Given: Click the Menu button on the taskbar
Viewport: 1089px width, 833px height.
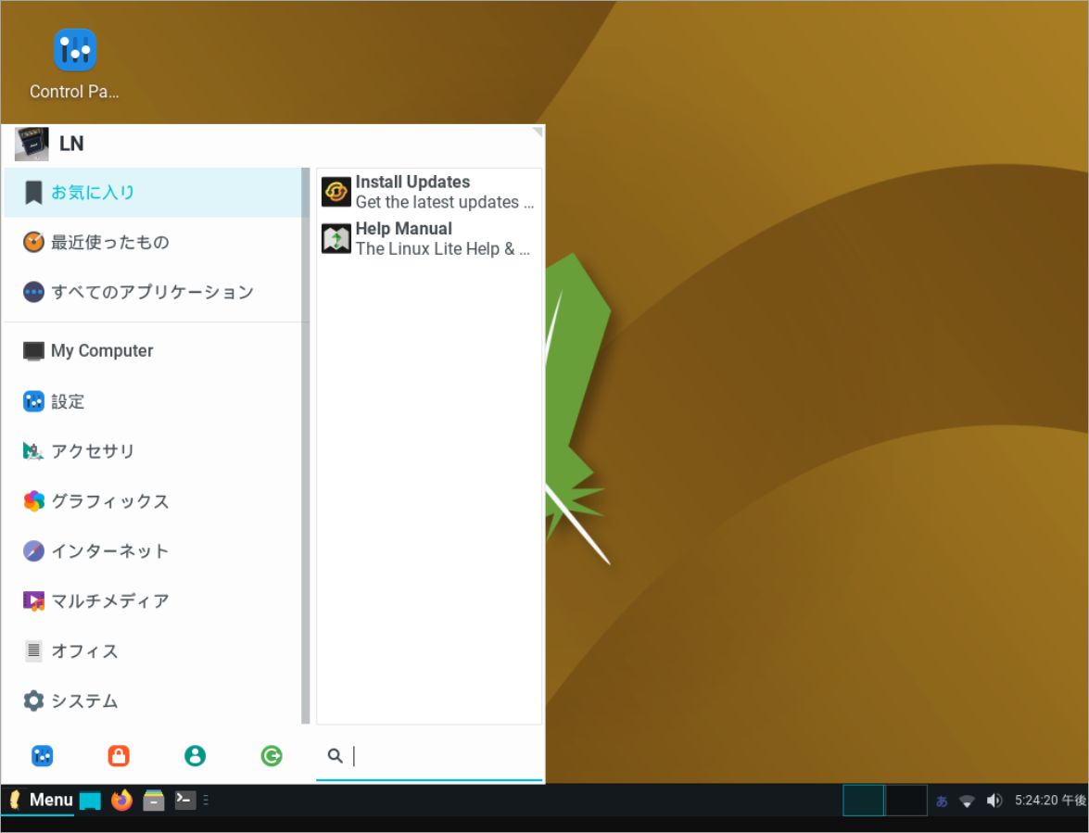Looking at the screenshot, I should (39, 800).
